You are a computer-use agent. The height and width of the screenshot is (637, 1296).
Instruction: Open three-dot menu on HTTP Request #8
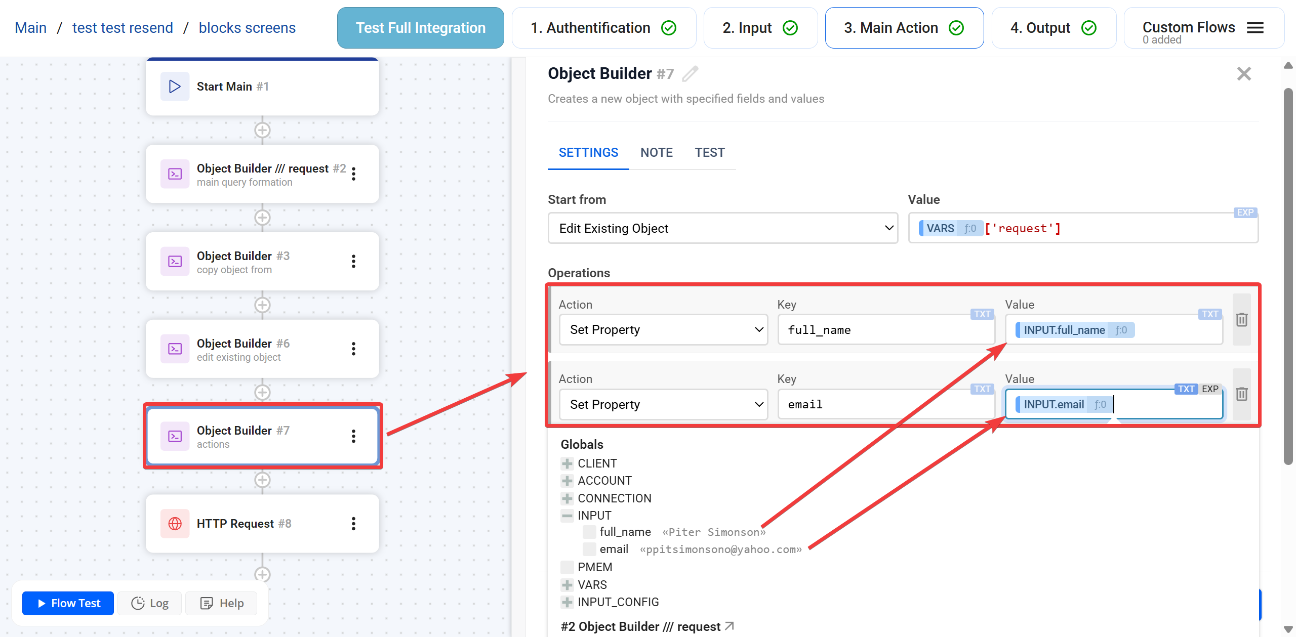tap(353, 524)
